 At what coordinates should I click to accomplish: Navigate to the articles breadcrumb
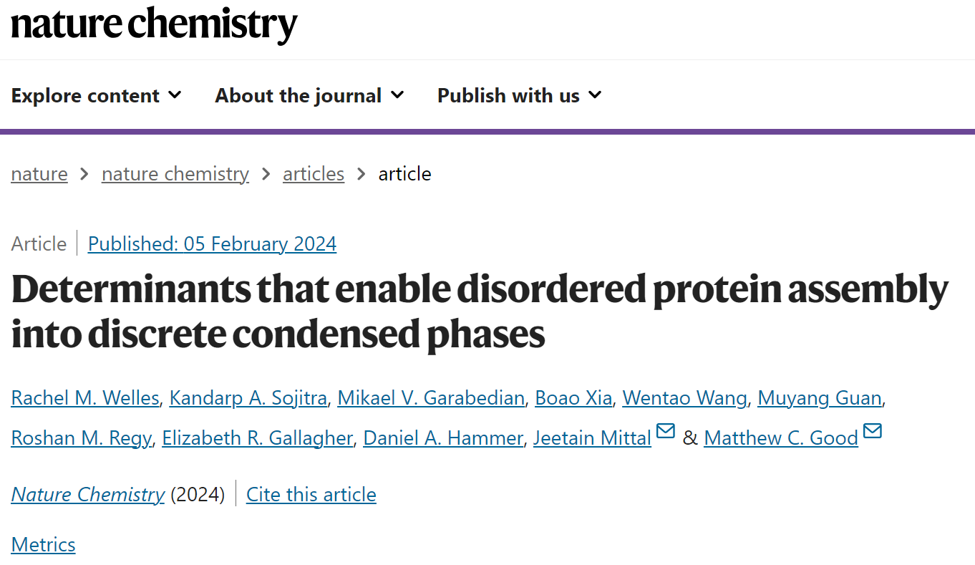click(314, 174)
